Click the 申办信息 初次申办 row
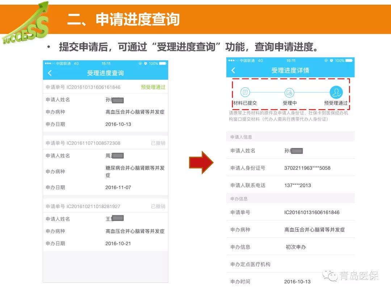The width and height of the screenshot is (391, 293). pyautogui.click(x=290, y=247)
